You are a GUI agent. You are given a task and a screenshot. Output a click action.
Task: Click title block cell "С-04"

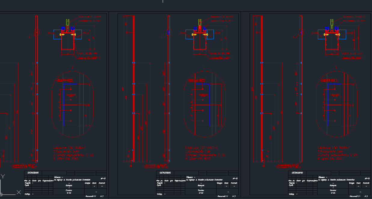(333, 193)
